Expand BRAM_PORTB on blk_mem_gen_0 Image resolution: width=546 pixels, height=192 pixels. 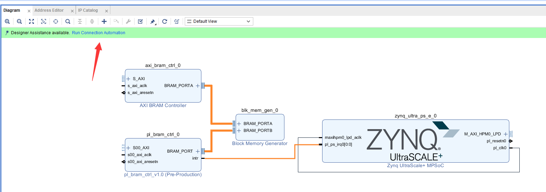coord(239,131)
